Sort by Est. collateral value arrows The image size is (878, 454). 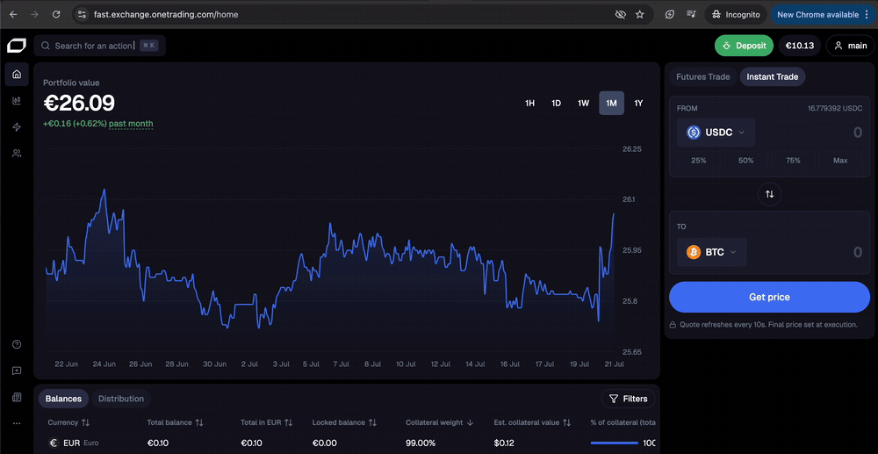click(x=566, y=422)
